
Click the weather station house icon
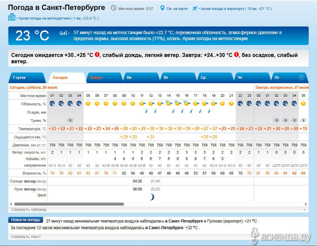[x=63, y=33]
